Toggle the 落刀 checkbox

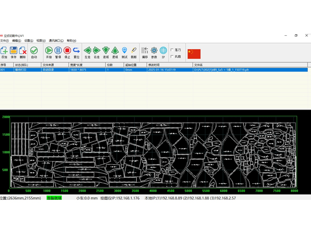coord(172,50)
